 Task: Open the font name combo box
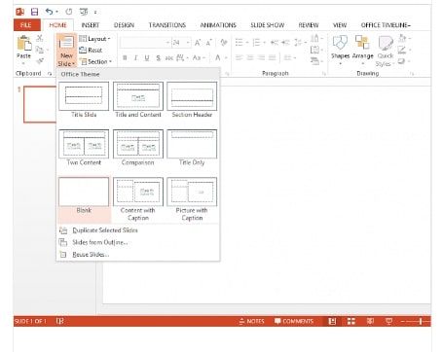(x=145, y=43)
